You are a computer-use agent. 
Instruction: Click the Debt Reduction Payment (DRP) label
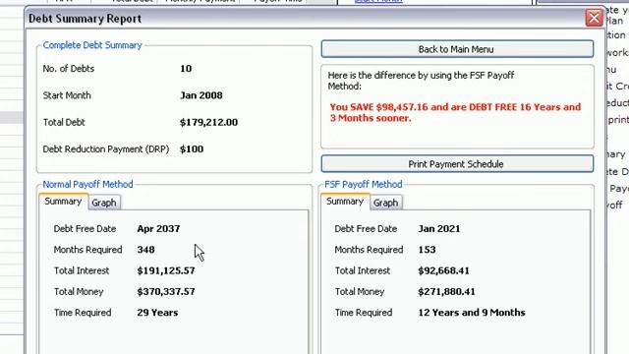click(x=106, y=148)
